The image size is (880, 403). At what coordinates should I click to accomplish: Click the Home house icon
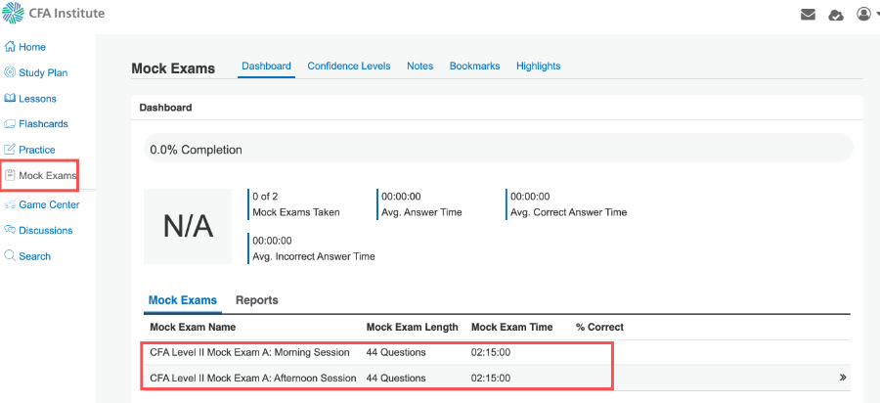coord(10,47)
